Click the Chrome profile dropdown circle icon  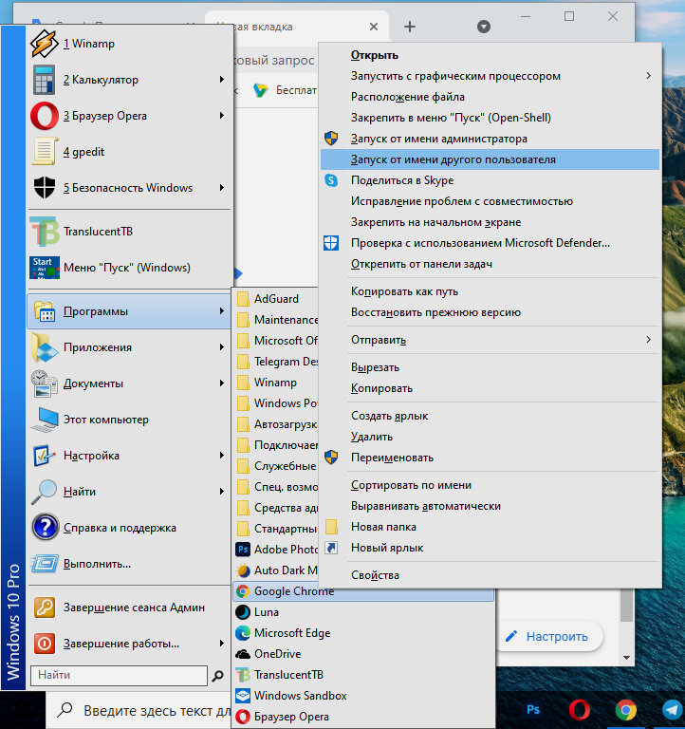(484, 27)
